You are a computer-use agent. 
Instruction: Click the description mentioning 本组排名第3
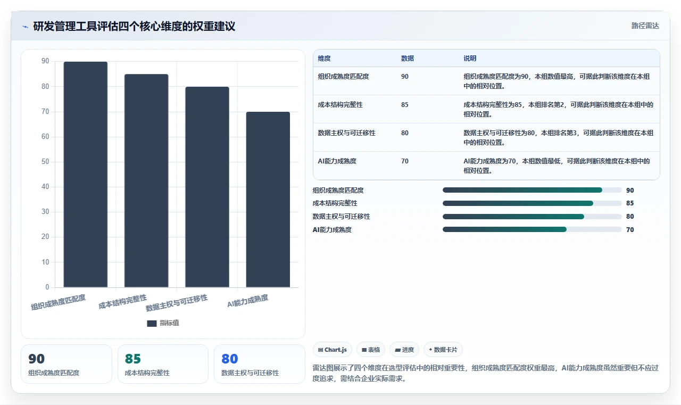coord(558,137)
